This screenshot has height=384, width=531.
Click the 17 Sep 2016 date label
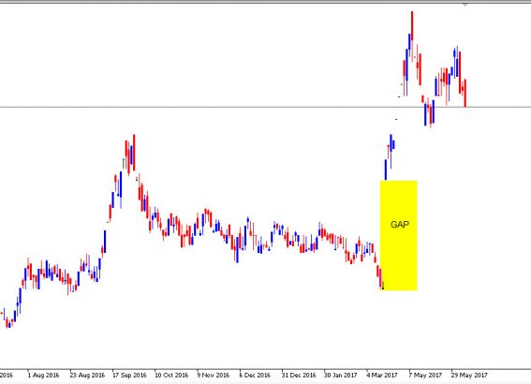129,376
